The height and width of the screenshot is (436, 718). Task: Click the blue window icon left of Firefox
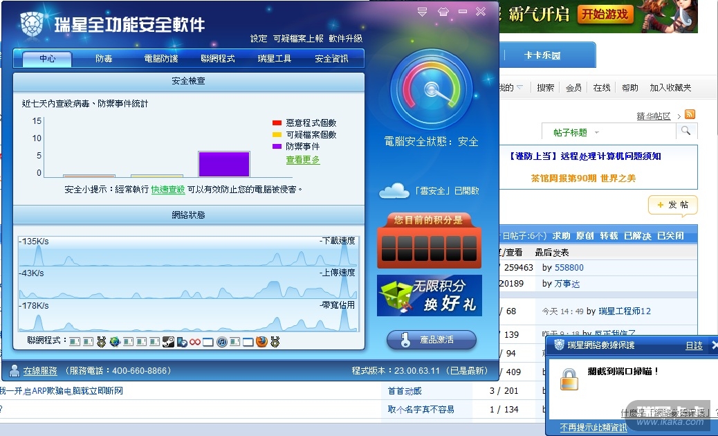pyautogui.click(x=248, y=342)
